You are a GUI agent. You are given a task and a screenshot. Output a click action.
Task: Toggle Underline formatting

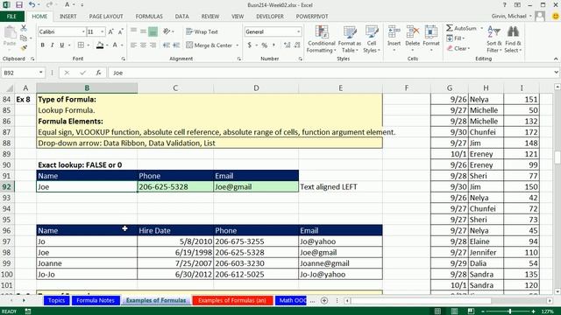click(62, 45)
